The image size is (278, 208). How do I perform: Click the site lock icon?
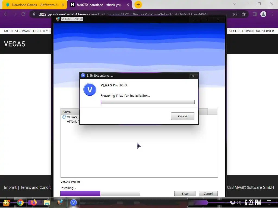click(x=34, y=14)
